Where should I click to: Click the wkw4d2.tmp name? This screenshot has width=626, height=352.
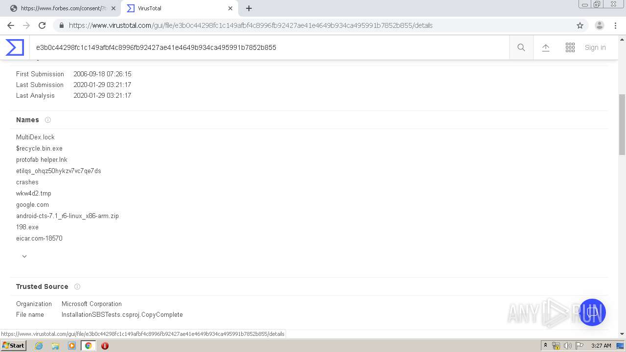(34, 194)
